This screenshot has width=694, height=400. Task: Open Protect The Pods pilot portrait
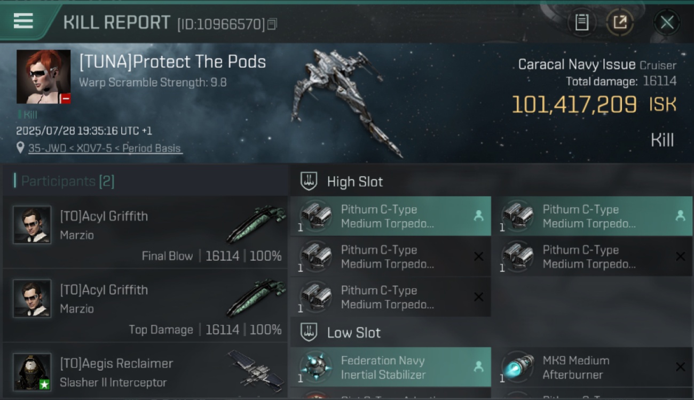43,77
